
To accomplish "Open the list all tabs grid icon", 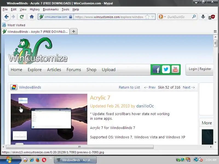I will tap(215, 31).
